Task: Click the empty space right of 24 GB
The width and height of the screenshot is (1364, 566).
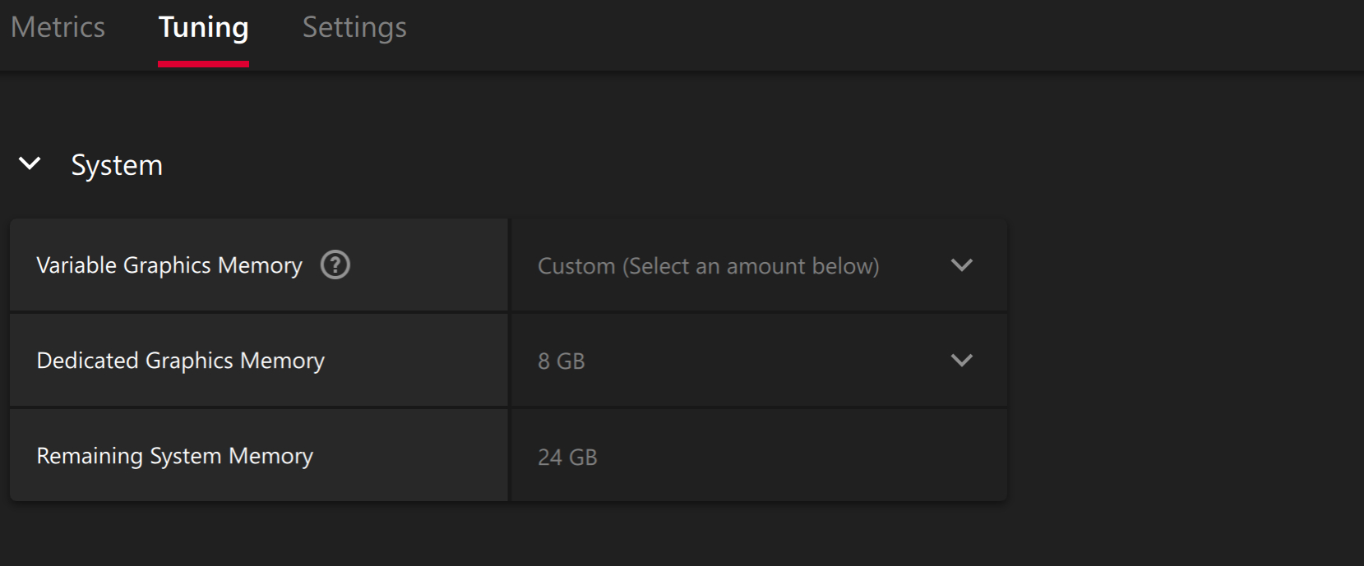Action: (802, 457)
